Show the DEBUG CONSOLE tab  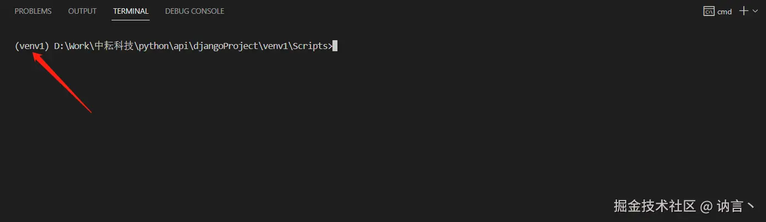[195, 11]
